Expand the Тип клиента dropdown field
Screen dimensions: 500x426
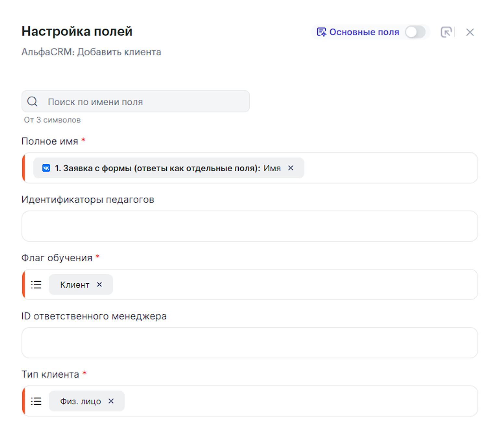click(x=292, y=401)
